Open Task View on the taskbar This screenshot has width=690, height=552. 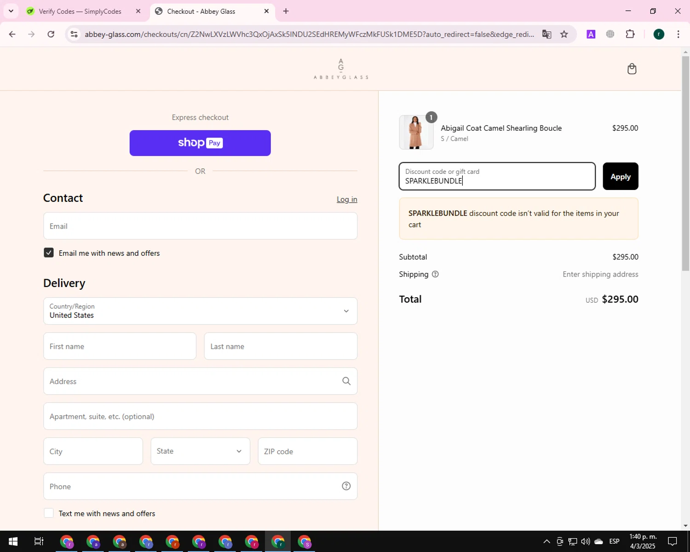tap(39, 541)
